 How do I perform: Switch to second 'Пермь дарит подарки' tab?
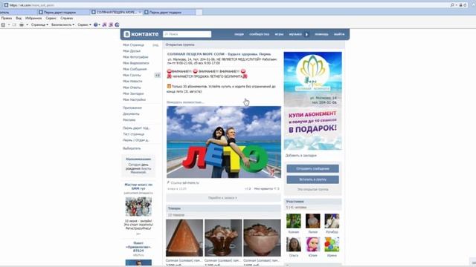coord(170,12)
